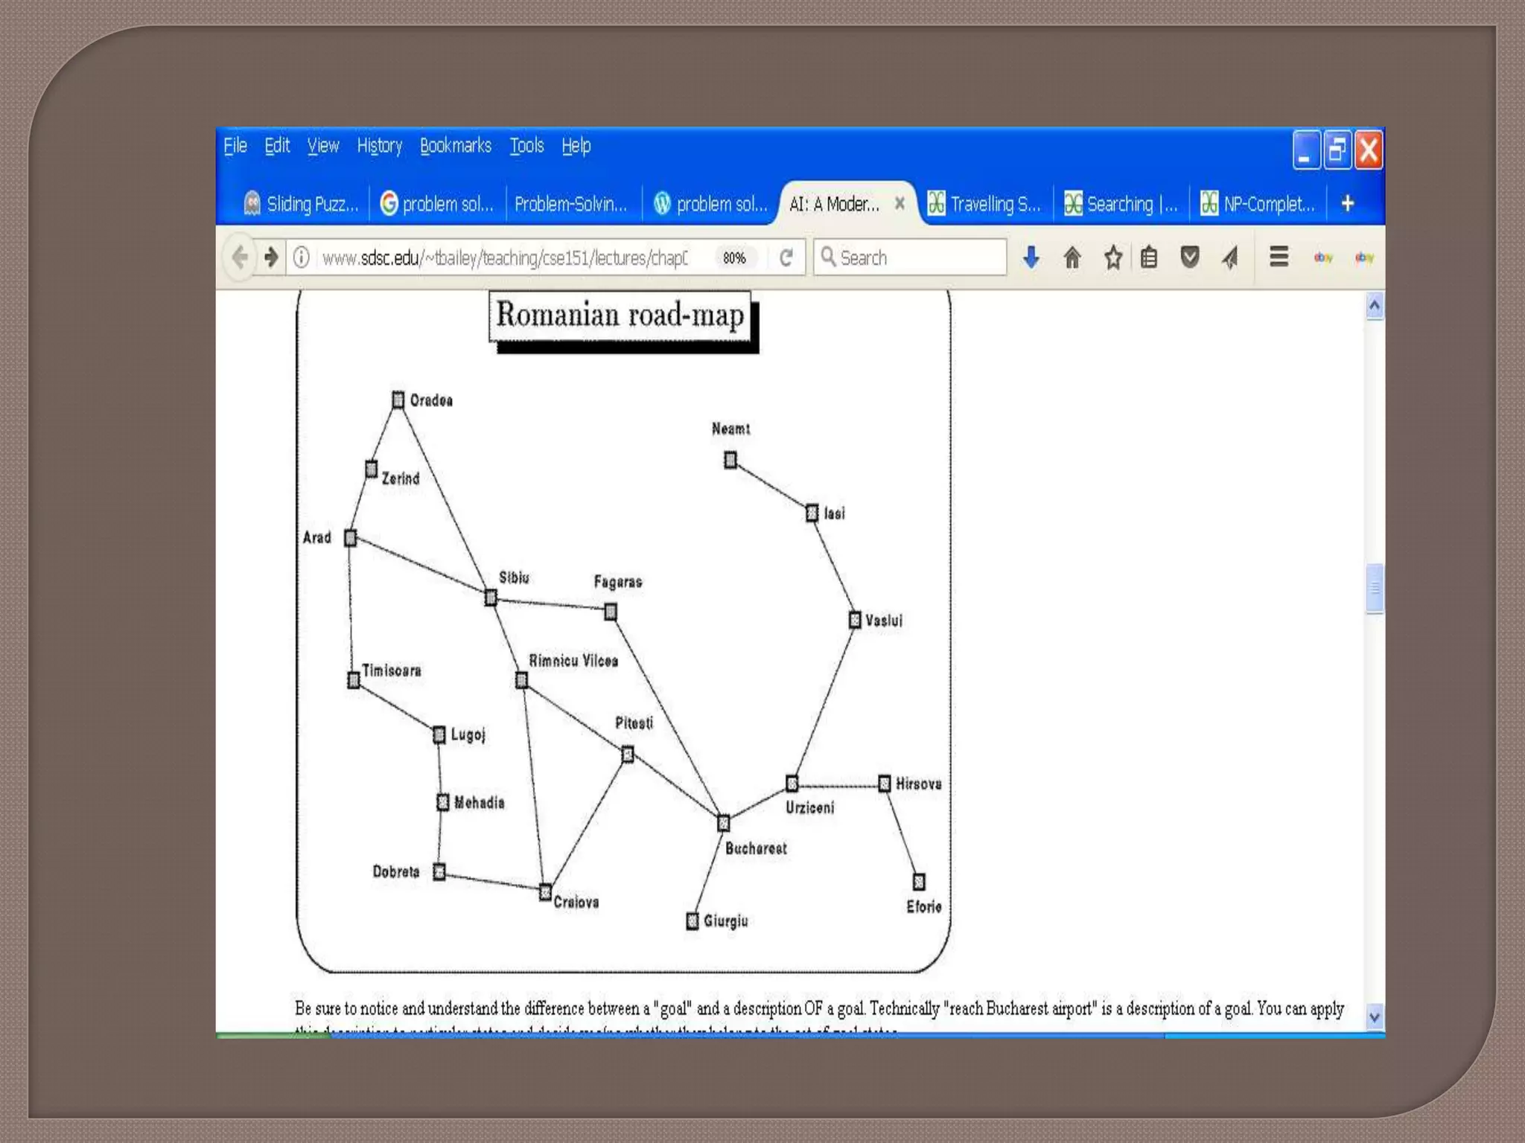This screenshot has height=1143, width=1525.
Task: Open the bookmarks list clipboard icon
Action: click(x=1149, y=257)
